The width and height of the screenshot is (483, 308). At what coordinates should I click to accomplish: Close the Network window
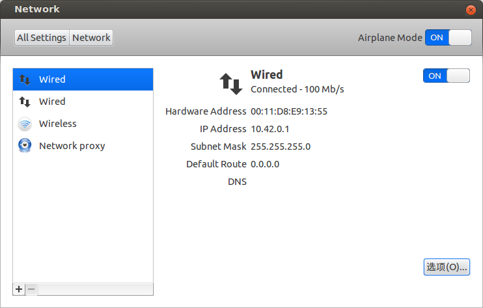(x=471, y=10)
